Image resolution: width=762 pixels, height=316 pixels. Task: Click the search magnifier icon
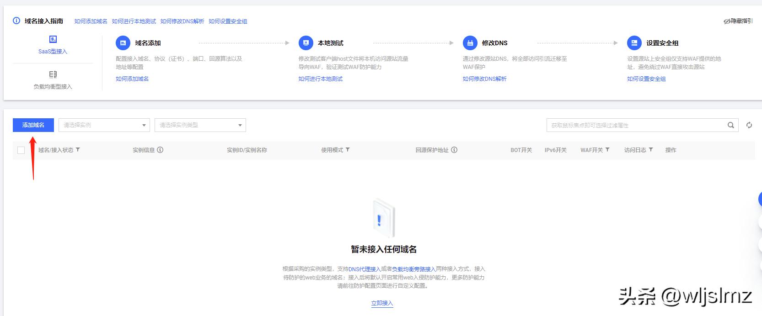[731, 125]
